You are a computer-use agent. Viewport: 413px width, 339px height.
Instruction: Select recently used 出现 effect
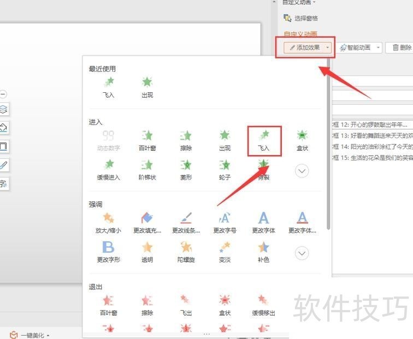147,88
